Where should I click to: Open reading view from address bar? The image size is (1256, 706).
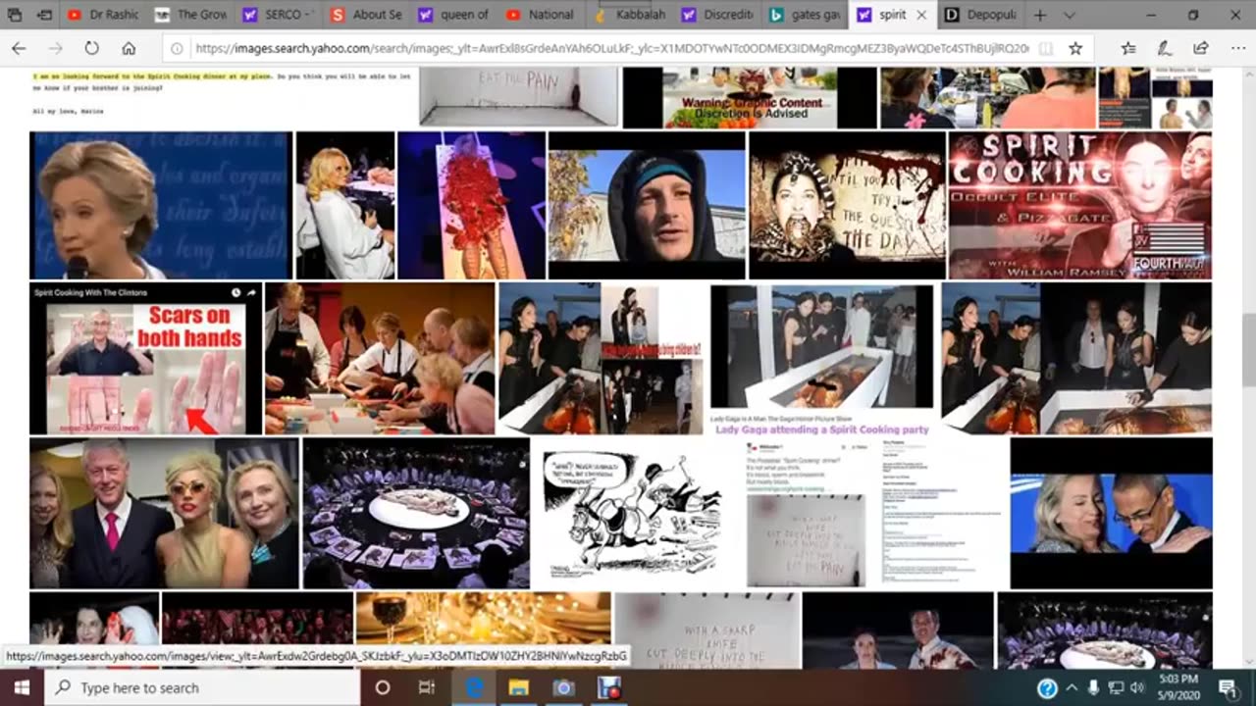coord(1047,48)
